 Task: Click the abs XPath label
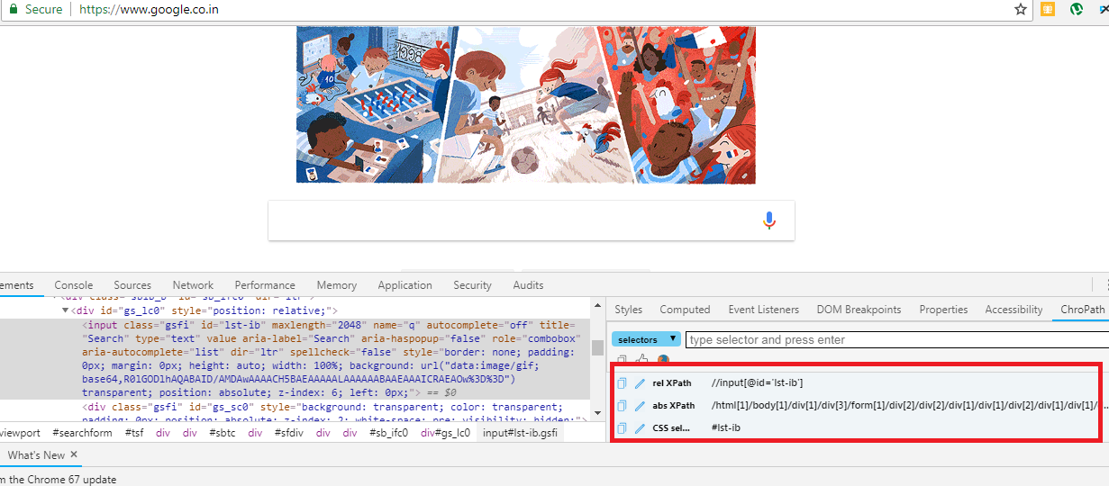[x=674, y=406]
